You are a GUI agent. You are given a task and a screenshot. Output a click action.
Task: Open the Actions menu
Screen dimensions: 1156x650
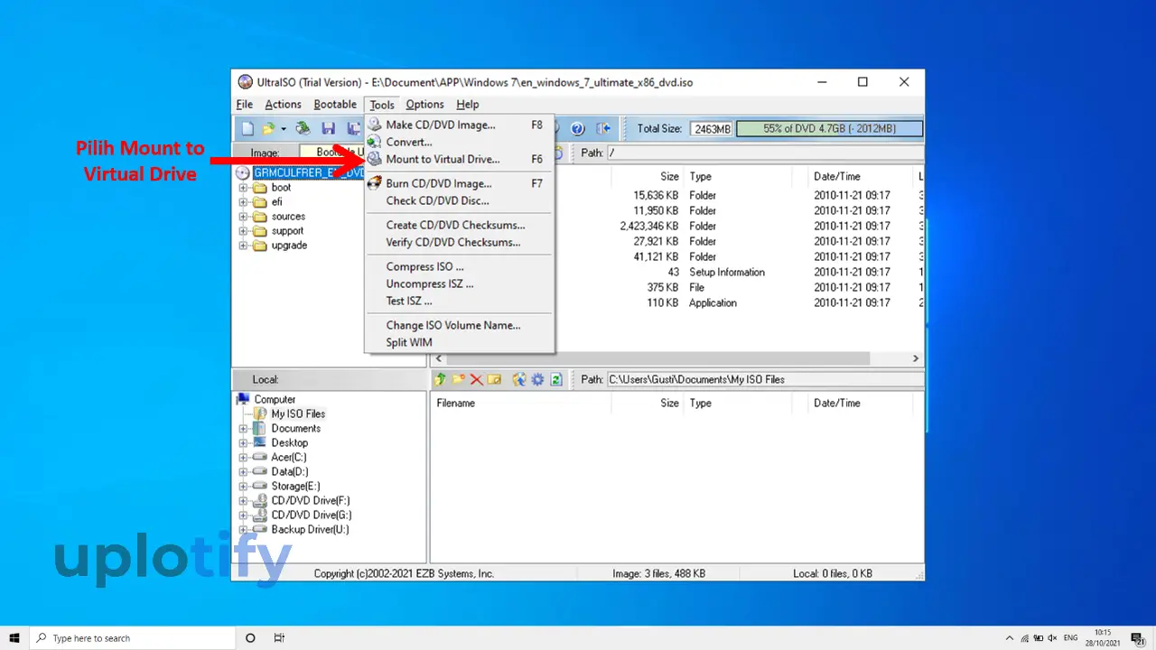tap(283, 104)
